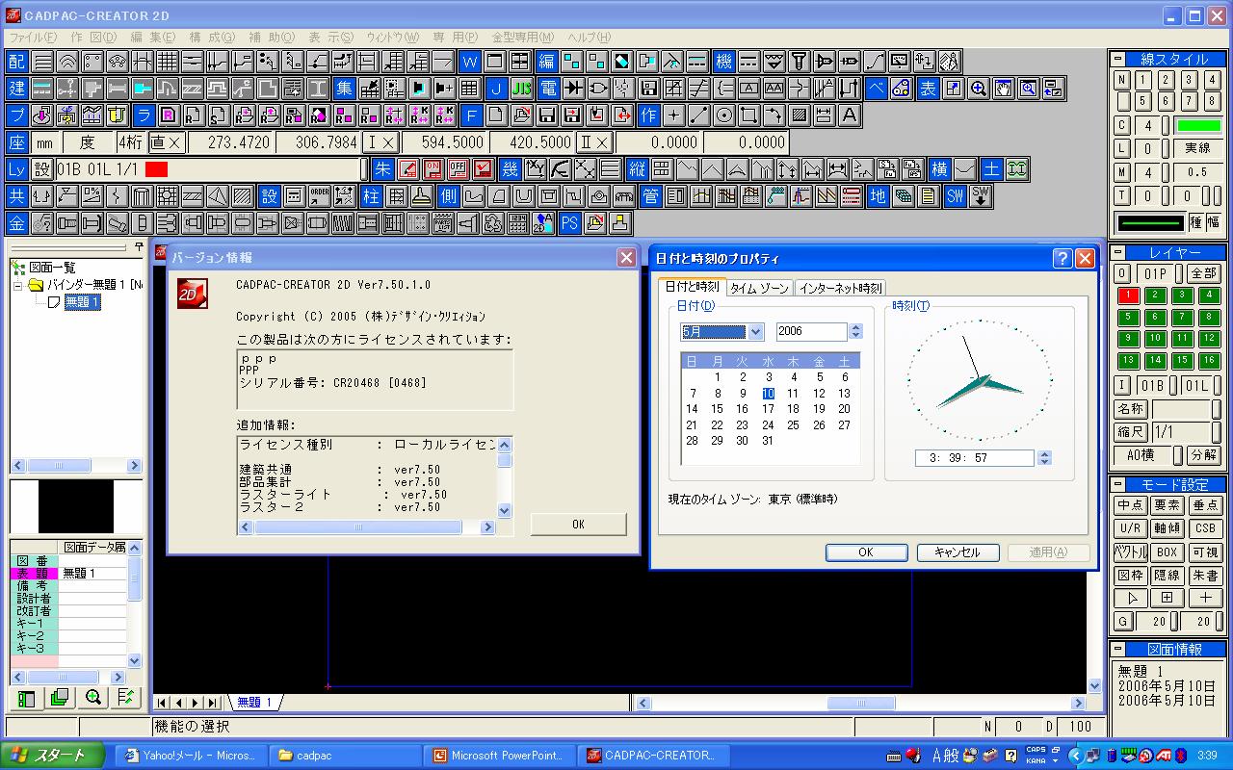Click the year spinner arrows next to 2006

(856, 331)
